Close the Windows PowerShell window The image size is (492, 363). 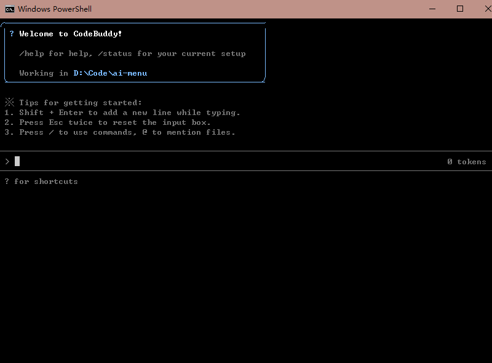[x=487, y=9]
